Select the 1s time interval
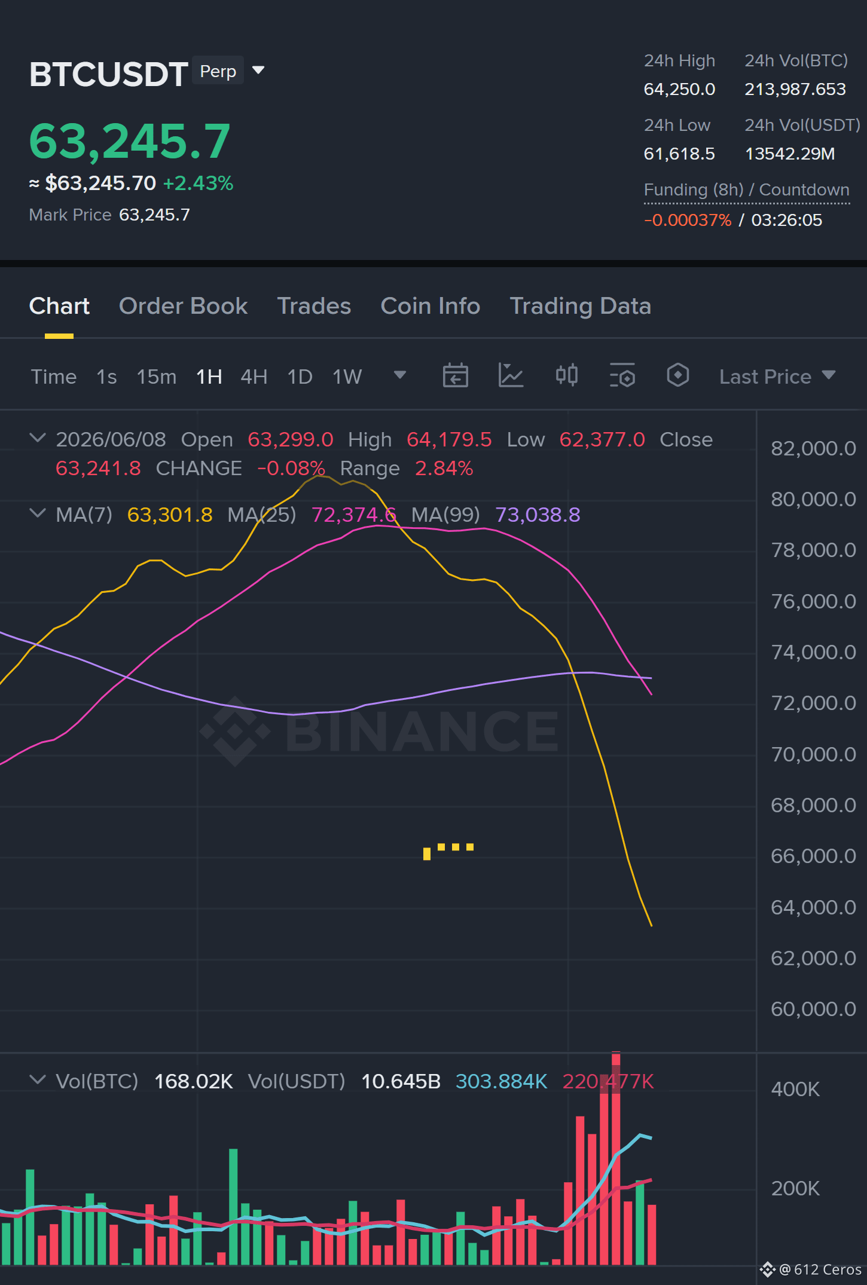 click(x=106, y=377)
